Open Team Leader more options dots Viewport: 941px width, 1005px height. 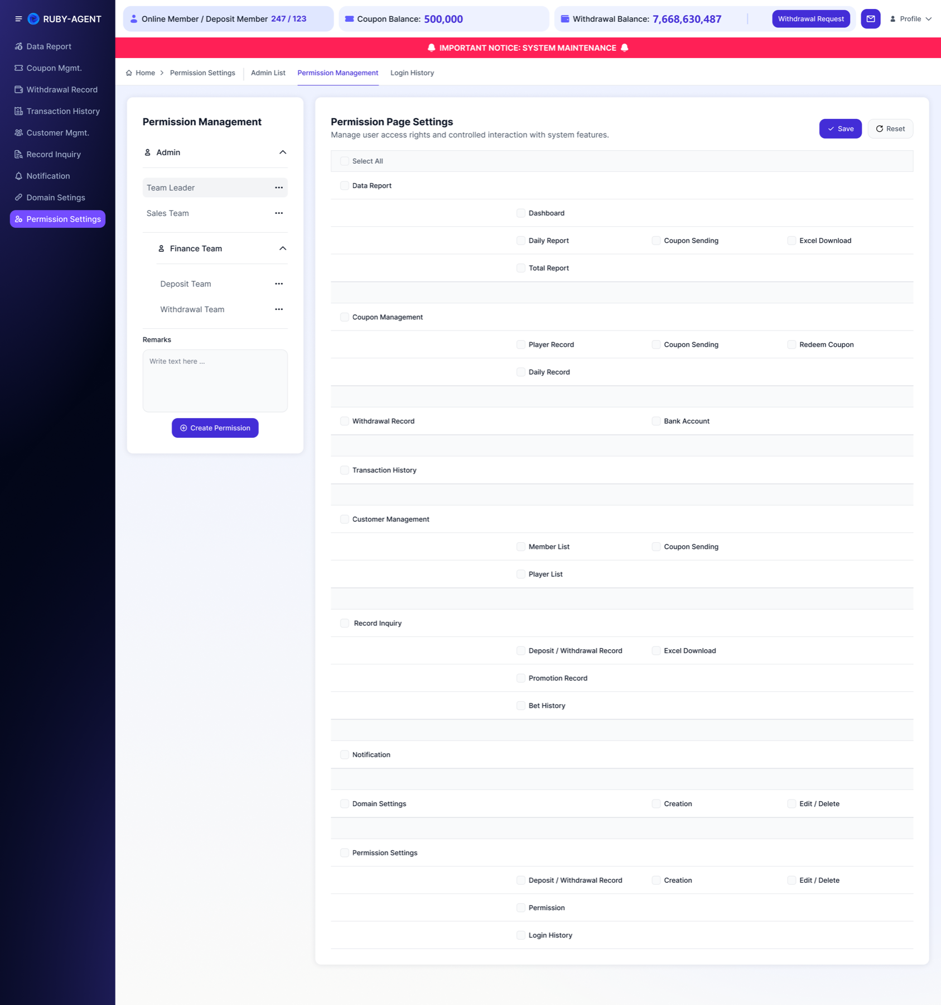click(279, 188)
